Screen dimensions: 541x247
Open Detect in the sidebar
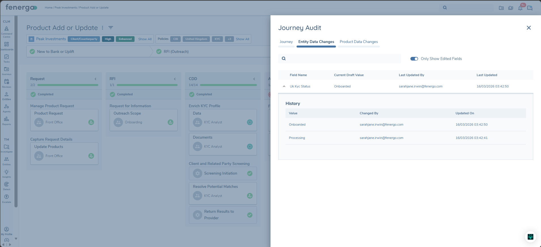[x=7, y=186]
